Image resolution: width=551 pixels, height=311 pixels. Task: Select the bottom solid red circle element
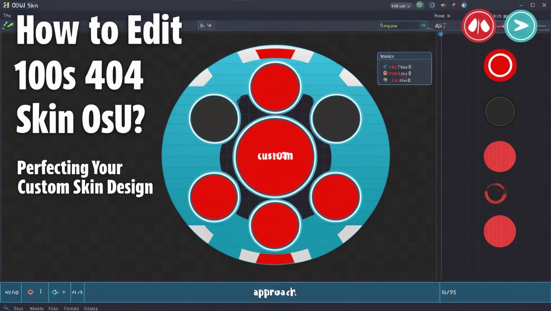[500, 231]
